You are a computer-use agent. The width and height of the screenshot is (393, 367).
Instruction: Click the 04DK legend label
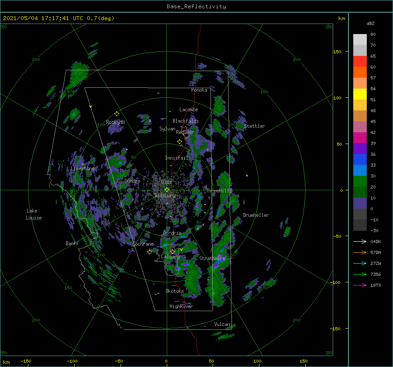(x=376, y=241)
